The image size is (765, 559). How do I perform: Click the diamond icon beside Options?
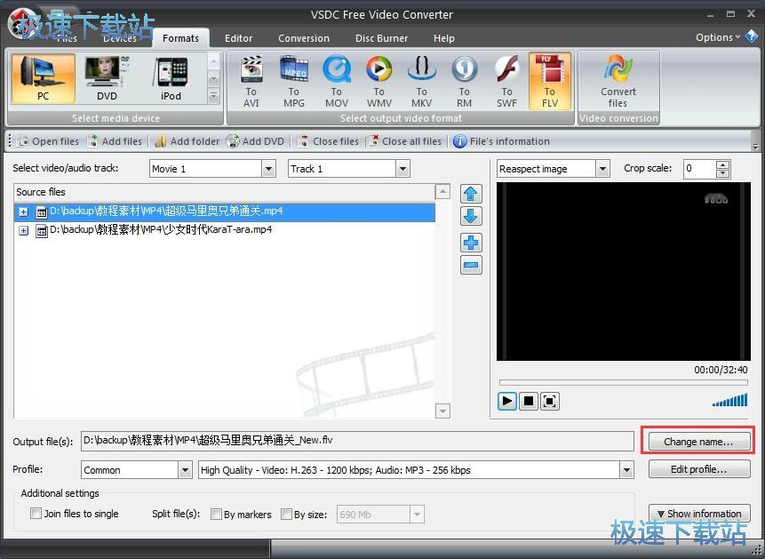pos(752,36)
